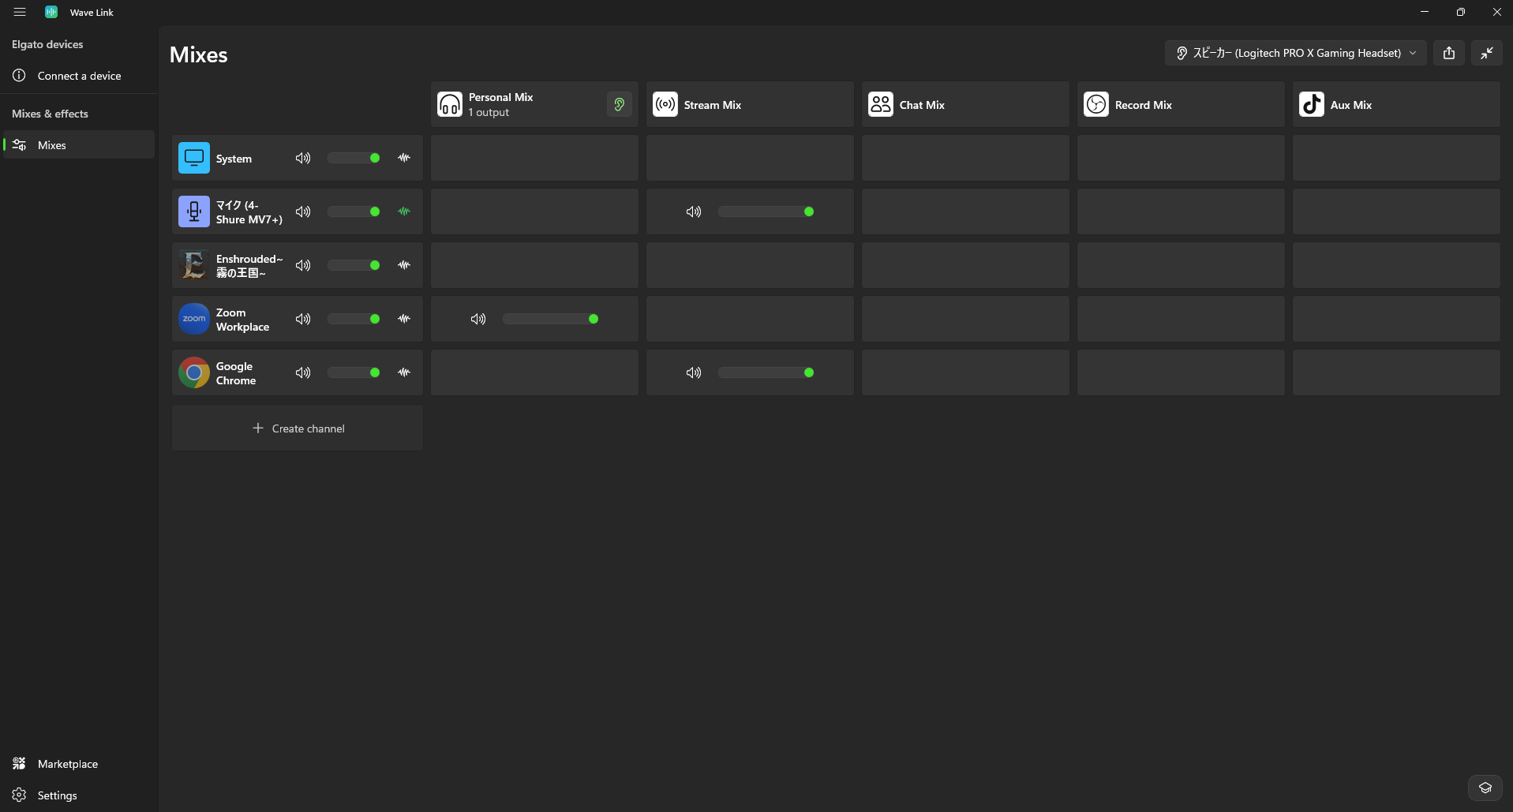This screenshot has width=1513, height=812.
Task: Click the Create channel button
Action: point(298,428)
